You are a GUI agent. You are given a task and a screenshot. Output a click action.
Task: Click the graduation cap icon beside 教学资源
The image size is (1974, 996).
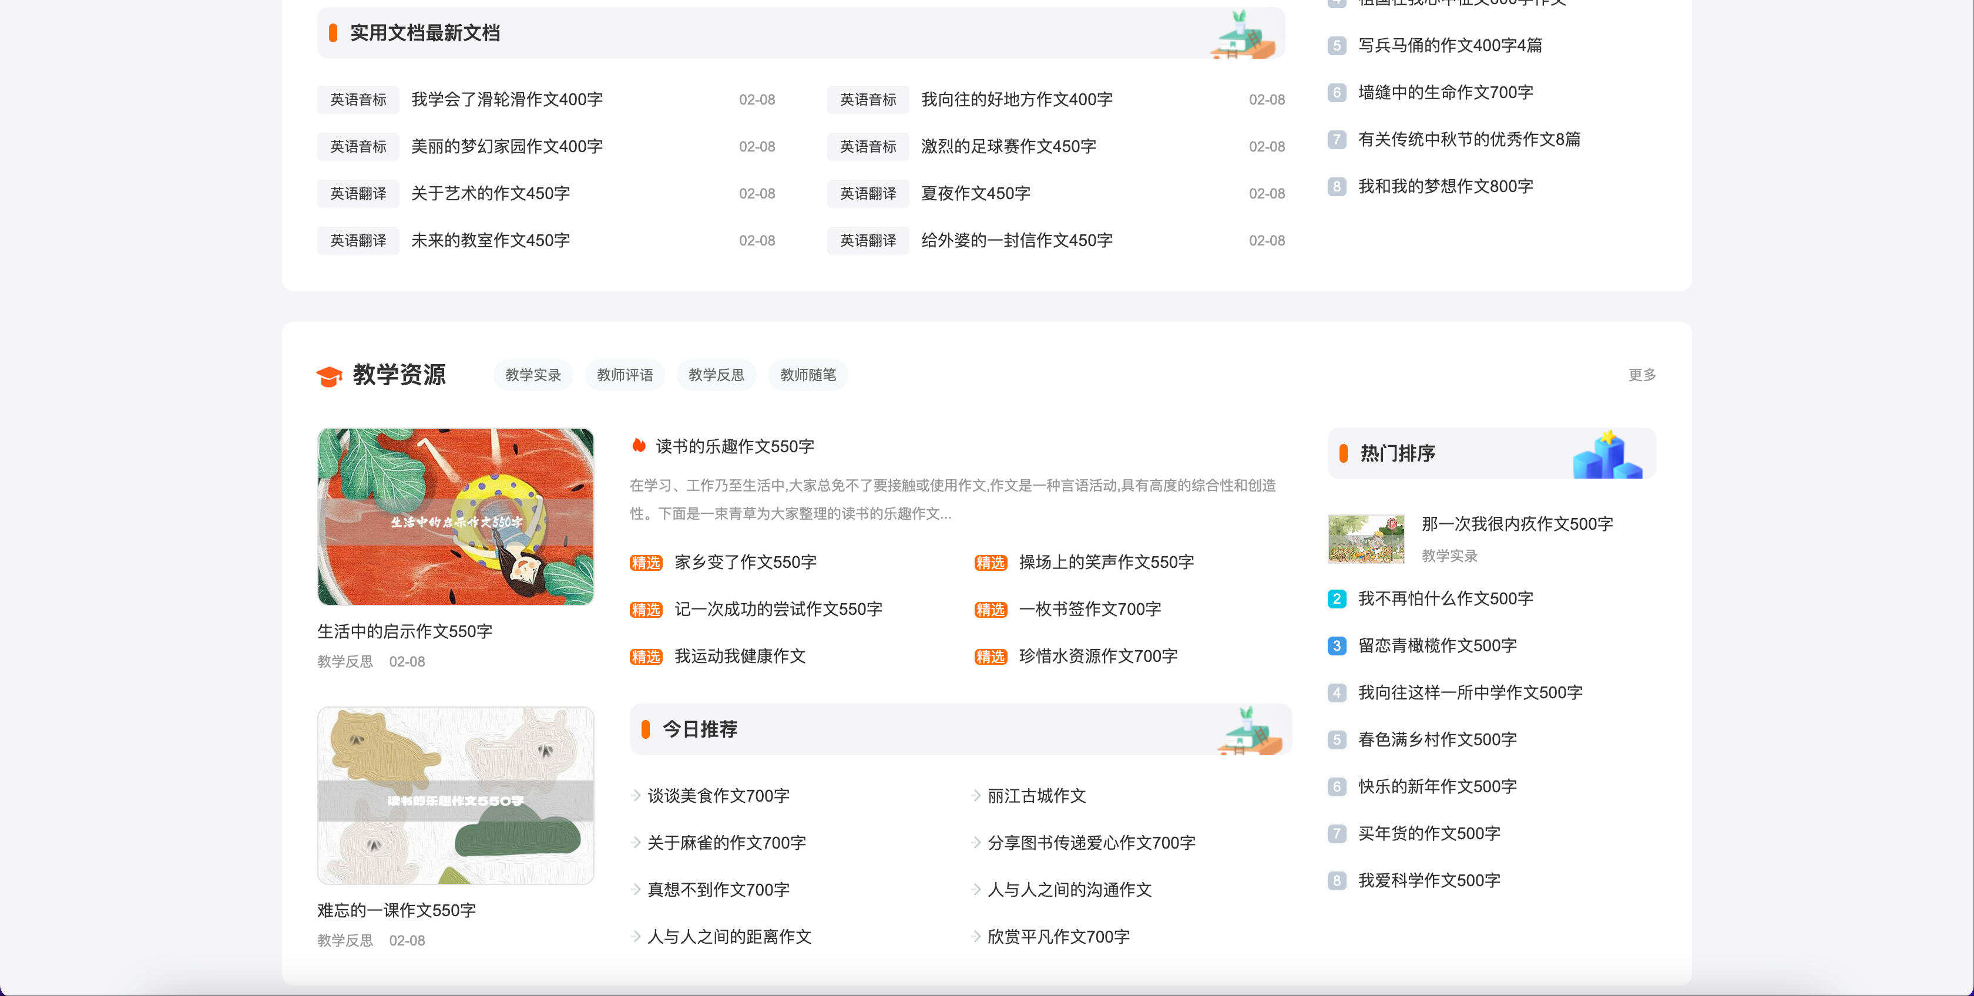pyautogui.click(x=330, y=376)
